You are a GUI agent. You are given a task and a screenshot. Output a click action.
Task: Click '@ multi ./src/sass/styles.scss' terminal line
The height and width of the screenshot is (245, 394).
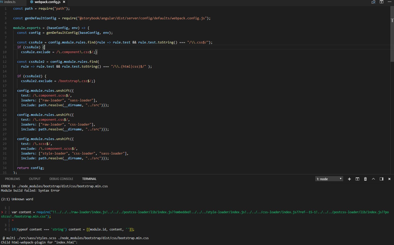75,238
